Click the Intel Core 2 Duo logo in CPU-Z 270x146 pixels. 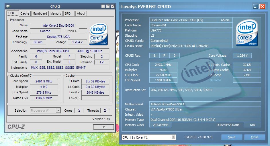pos(98,34)
